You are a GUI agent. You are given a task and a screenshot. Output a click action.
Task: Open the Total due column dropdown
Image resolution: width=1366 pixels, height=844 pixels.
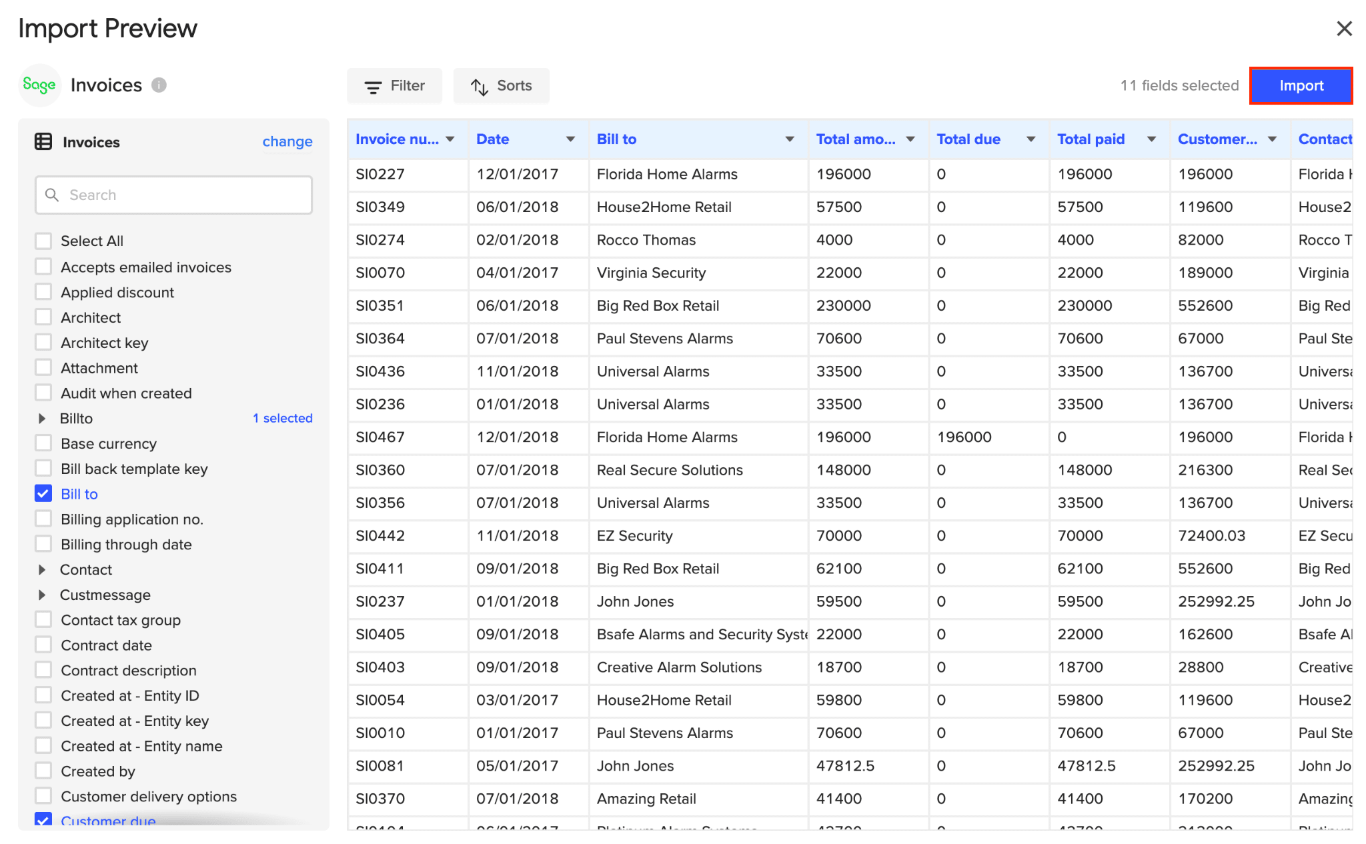[x=1031, y=139]
